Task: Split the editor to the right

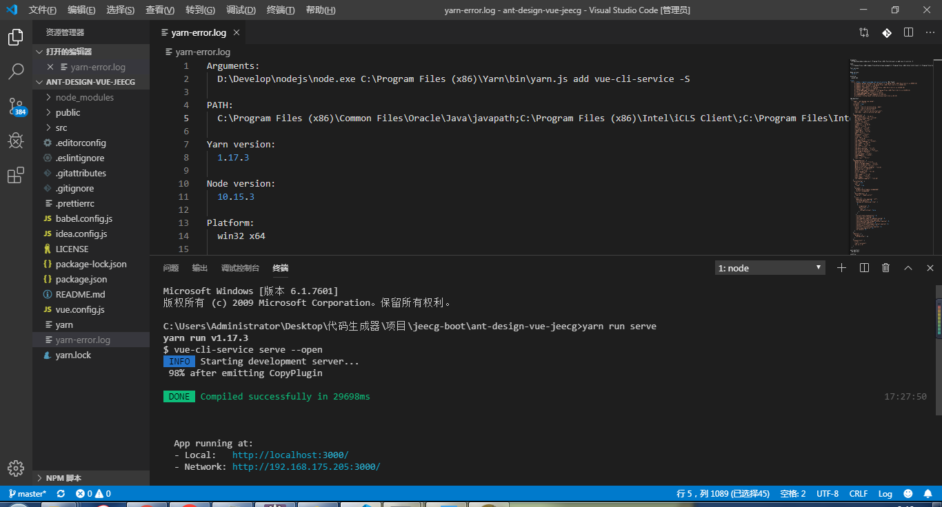Action: 908,32
